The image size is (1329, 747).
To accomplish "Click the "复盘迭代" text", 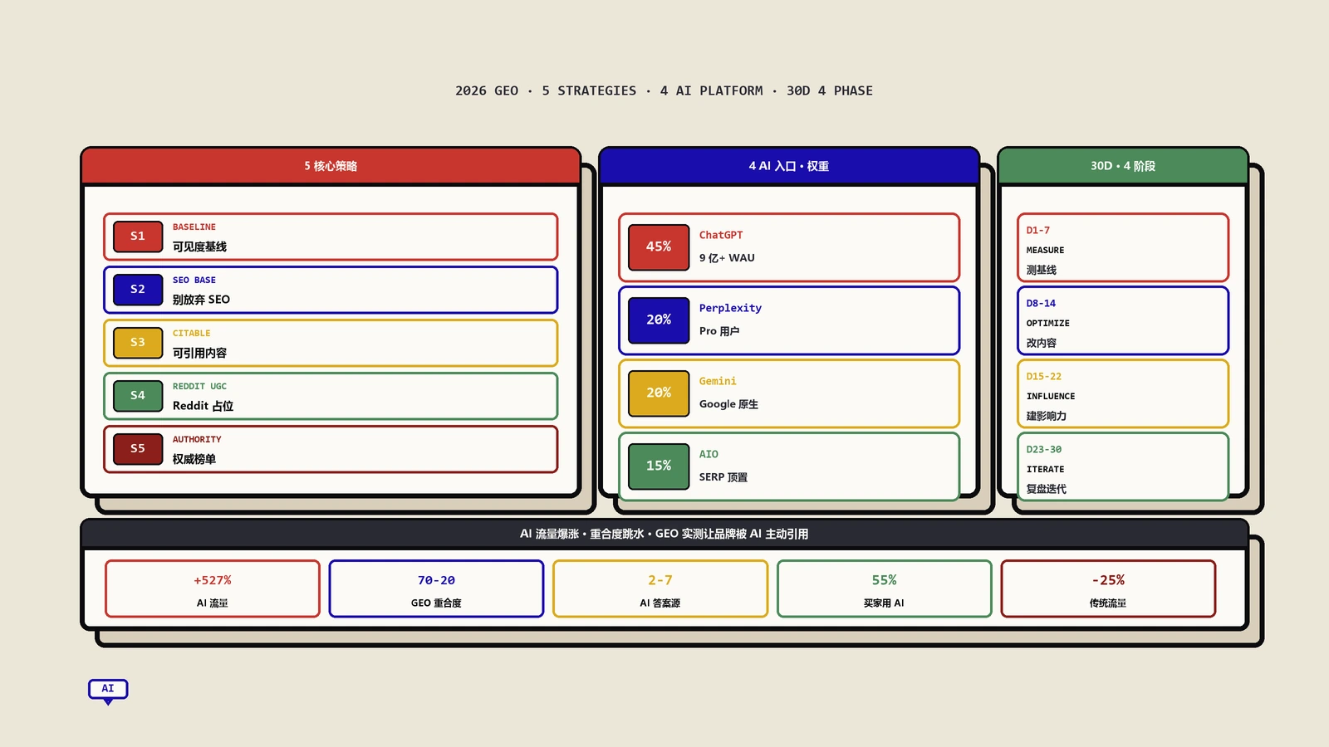I will (1047, 490).
